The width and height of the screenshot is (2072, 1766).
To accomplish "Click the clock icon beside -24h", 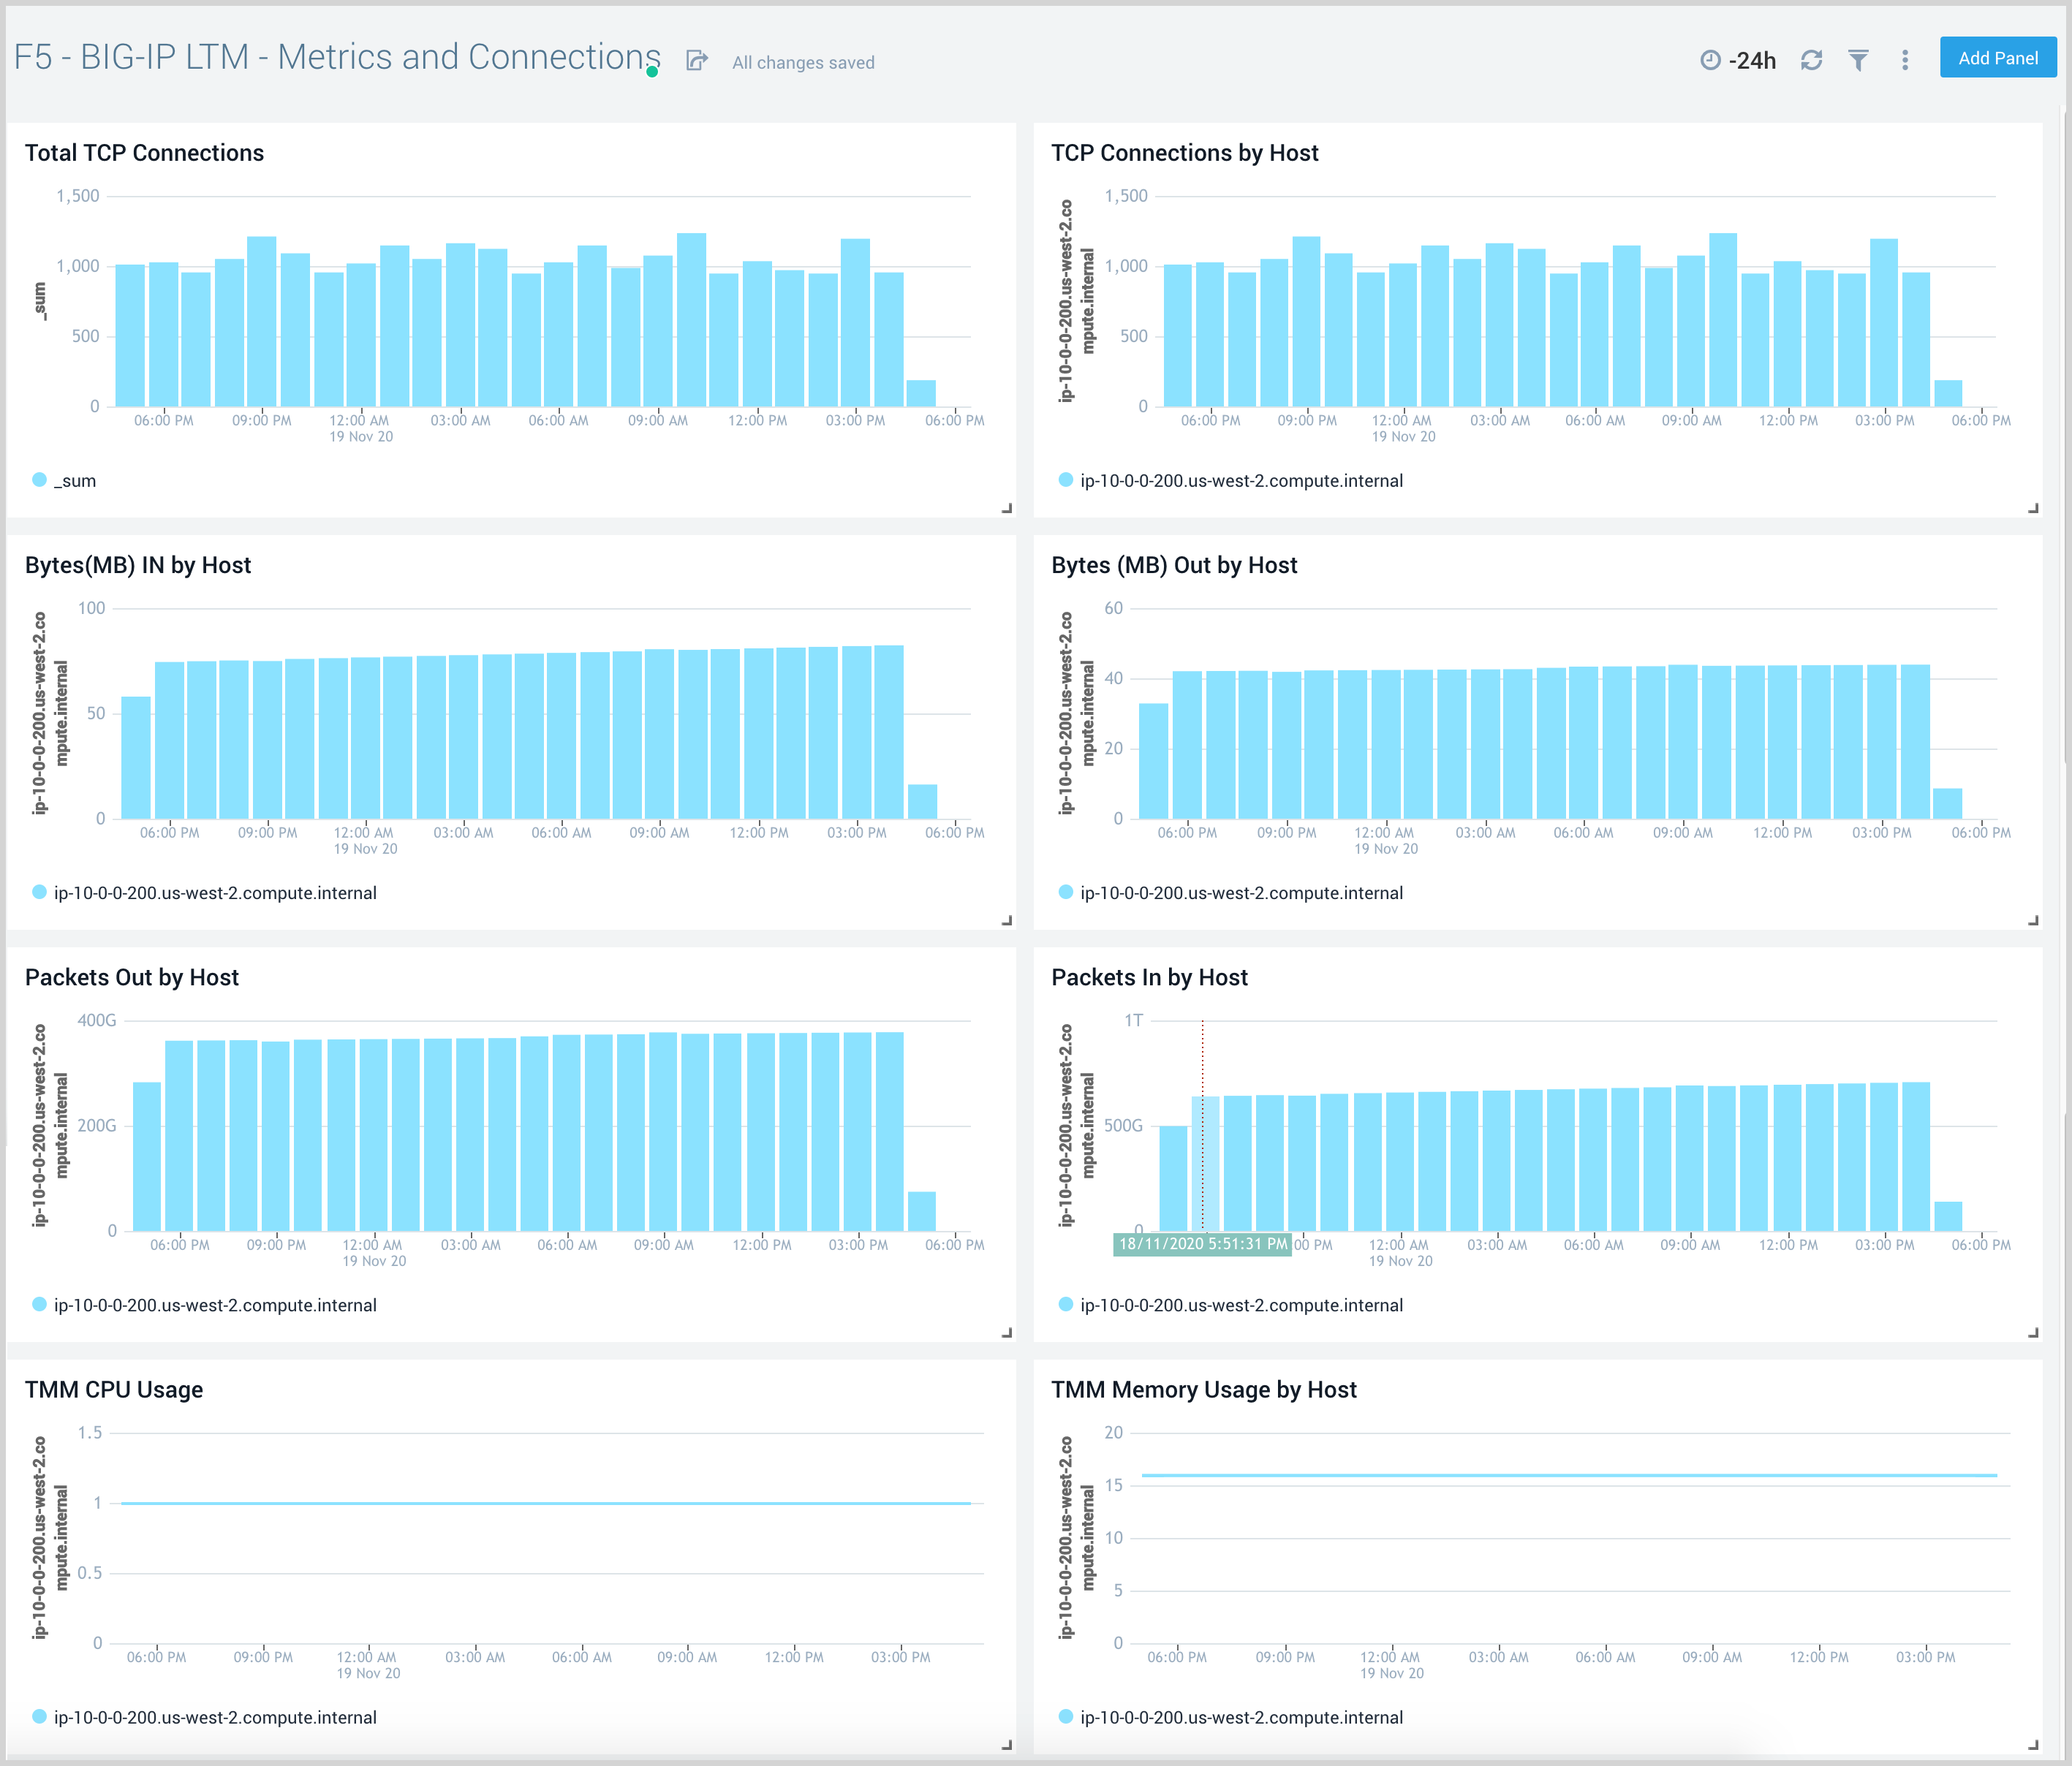I will tap(1710, 61).
